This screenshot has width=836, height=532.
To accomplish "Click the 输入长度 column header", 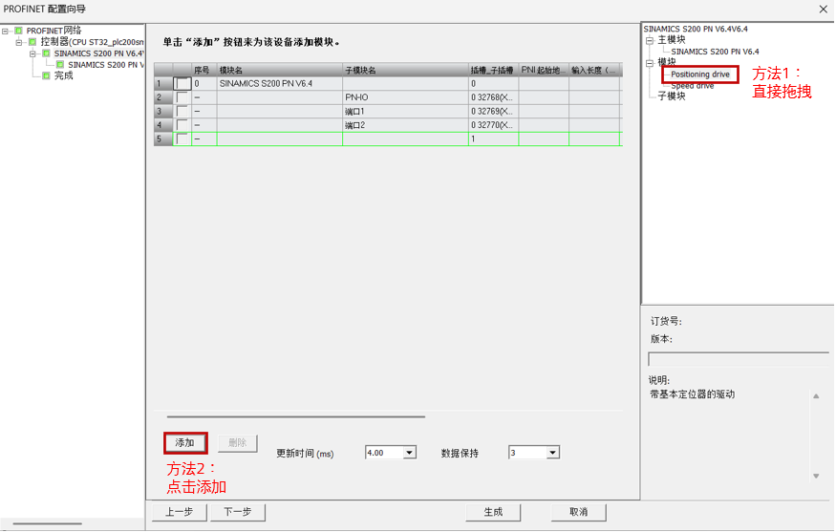I will (594, 71).
